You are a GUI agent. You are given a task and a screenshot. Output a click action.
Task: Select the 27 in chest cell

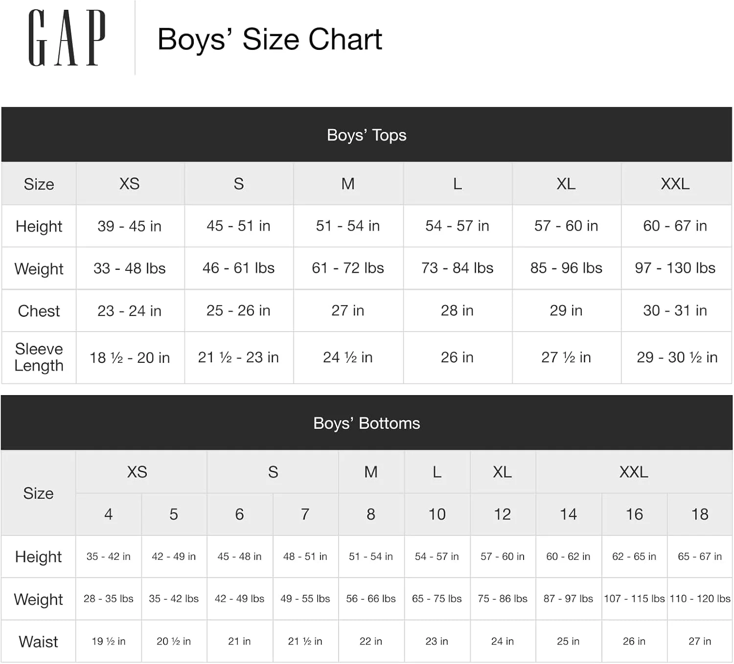[348, 310]
